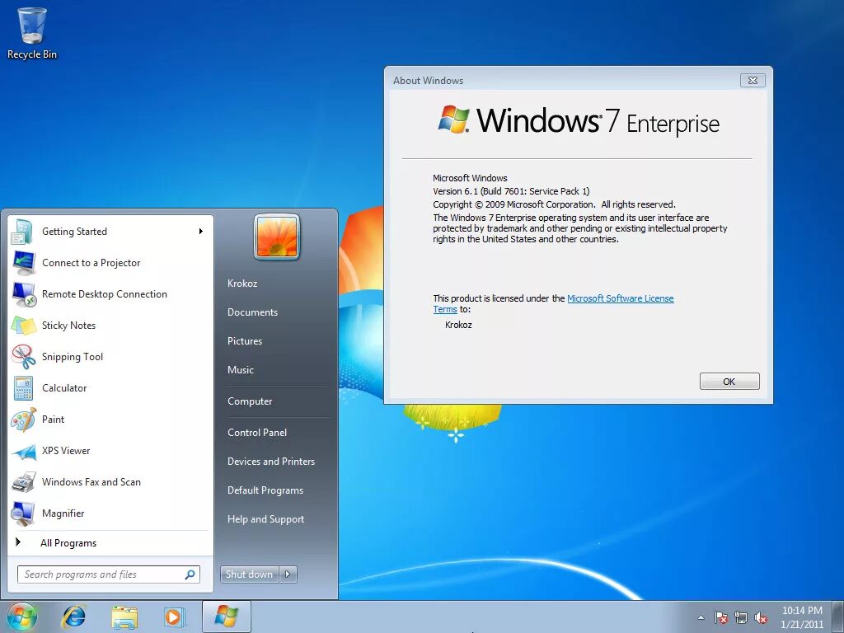
Task: Click the Shut down button
Action: [x=249, y=574]
